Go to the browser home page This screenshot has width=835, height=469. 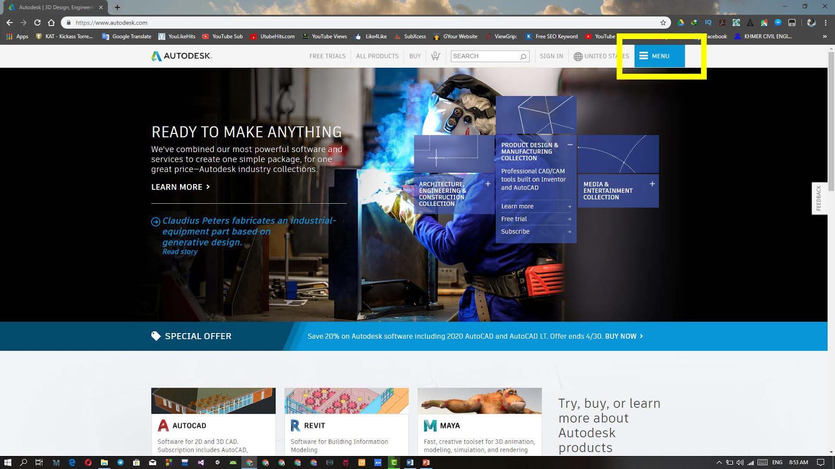(x=51, y=22)
